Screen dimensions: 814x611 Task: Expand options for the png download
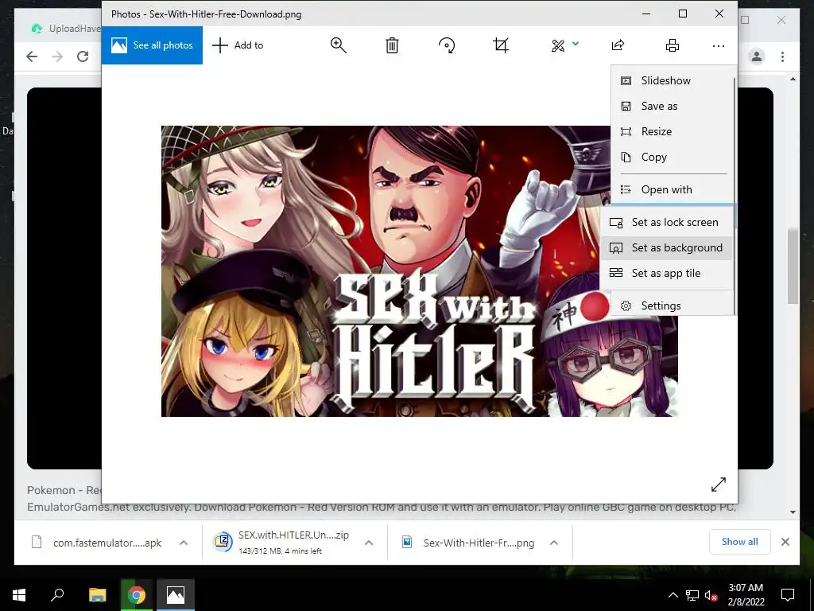(554, 543)
